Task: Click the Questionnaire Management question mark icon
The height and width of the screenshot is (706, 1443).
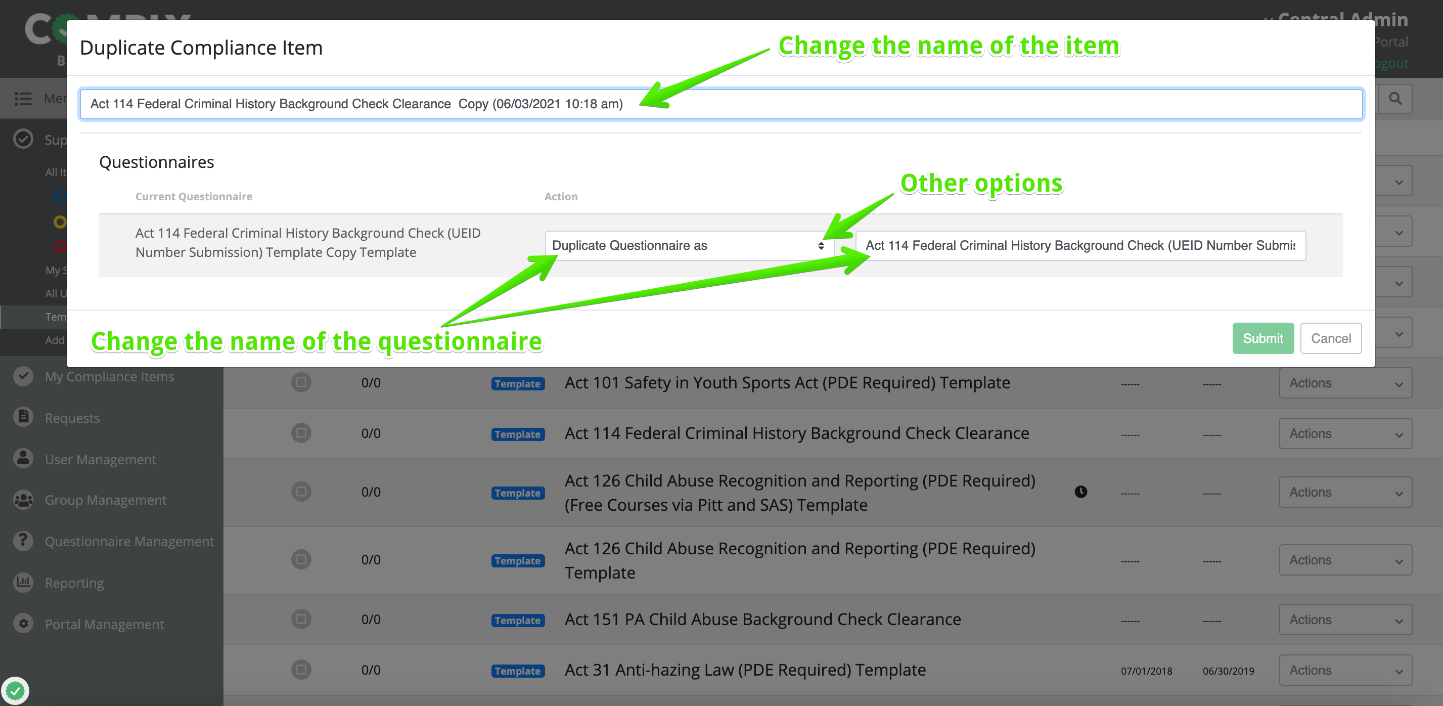Action: 23,540
